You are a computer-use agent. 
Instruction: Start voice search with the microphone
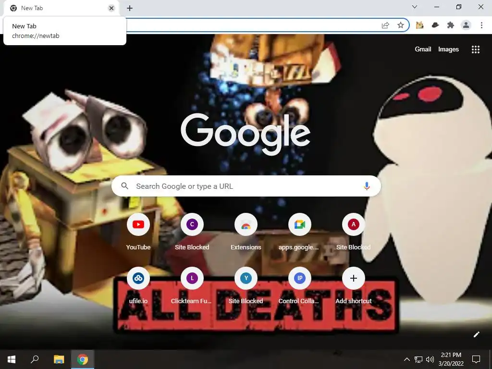[367, 186]
